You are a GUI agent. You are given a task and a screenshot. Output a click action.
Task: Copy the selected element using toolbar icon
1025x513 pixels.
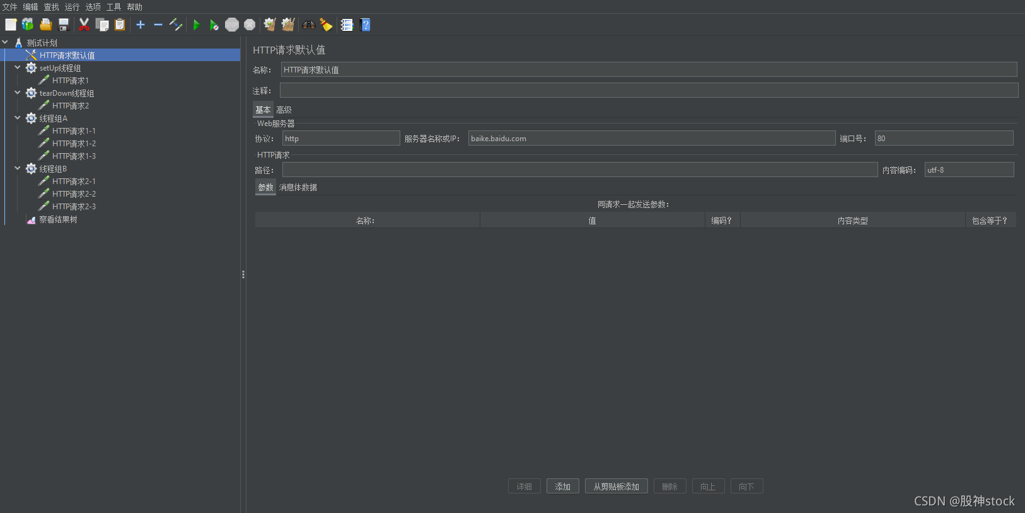102,25
